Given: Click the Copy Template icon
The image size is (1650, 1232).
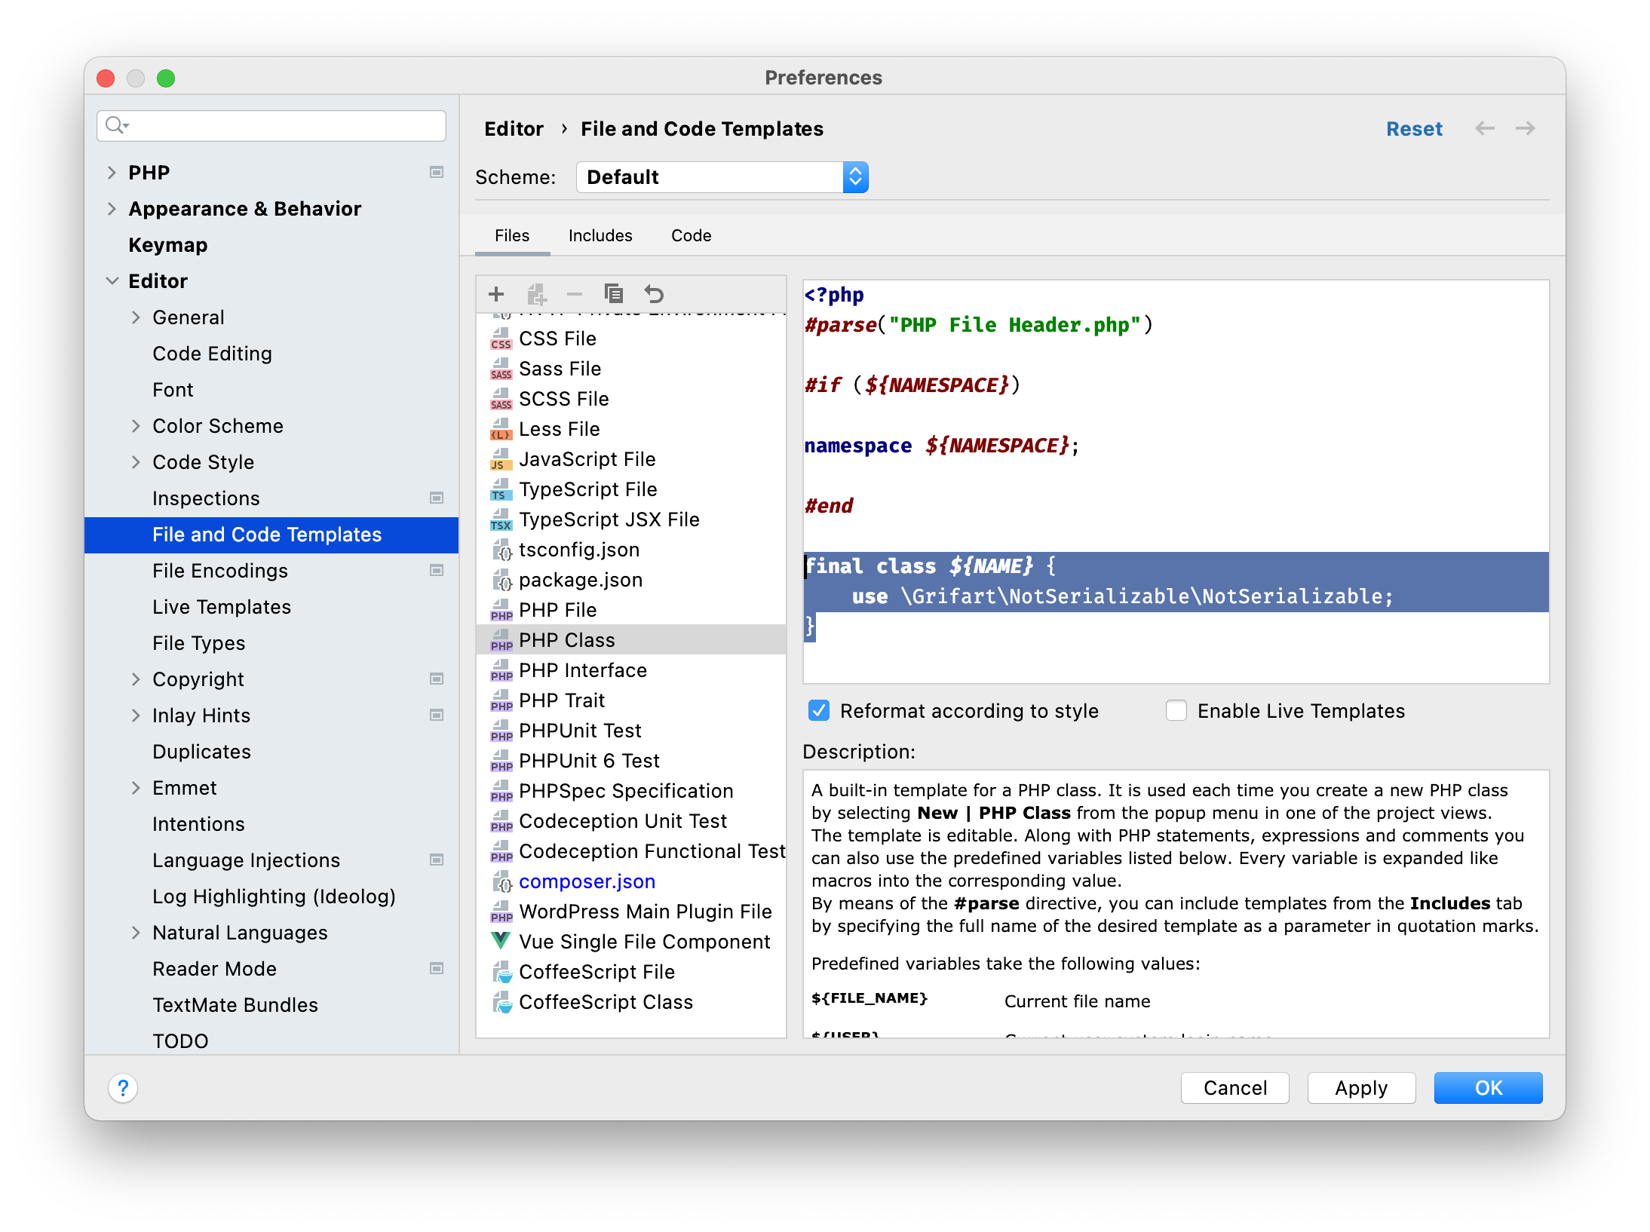Looking at the screenshot, I should (x=614, y=293).
